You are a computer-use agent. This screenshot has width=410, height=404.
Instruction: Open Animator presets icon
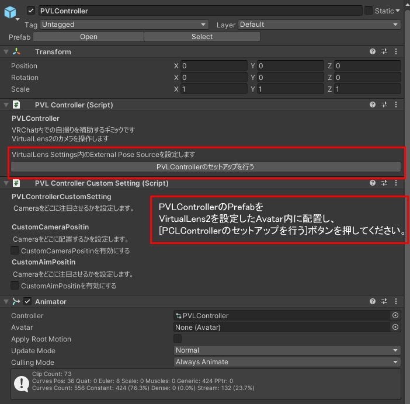click(384, 301)
